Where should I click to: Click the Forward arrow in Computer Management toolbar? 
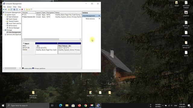tap(6, 9)
